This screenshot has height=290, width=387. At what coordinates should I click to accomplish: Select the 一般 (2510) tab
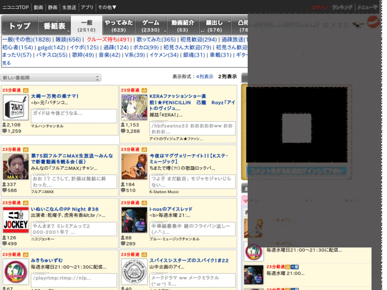coord(87,26)
